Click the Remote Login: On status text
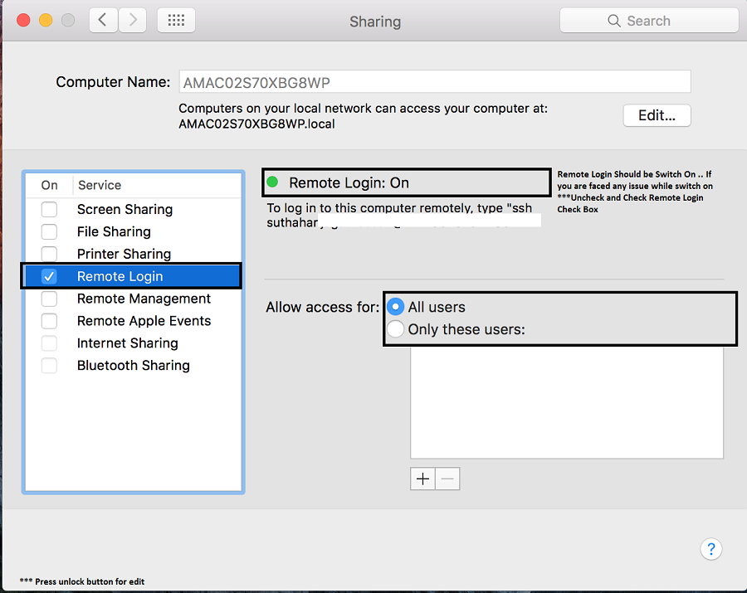 coord(349,182)
